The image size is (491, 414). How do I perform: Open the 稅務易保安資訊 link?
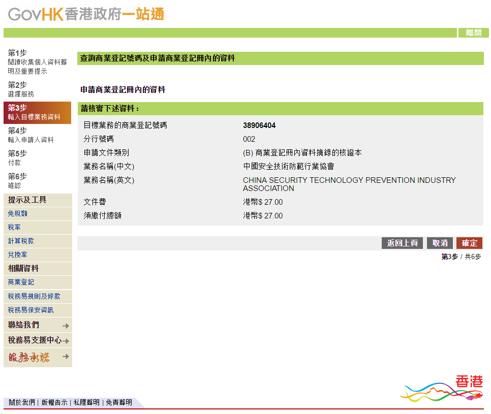(x=30, y=310)
